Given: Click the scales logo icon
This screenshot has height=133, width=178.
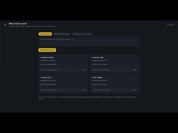Looking at the screenshot, I should [x=5, y=25].
